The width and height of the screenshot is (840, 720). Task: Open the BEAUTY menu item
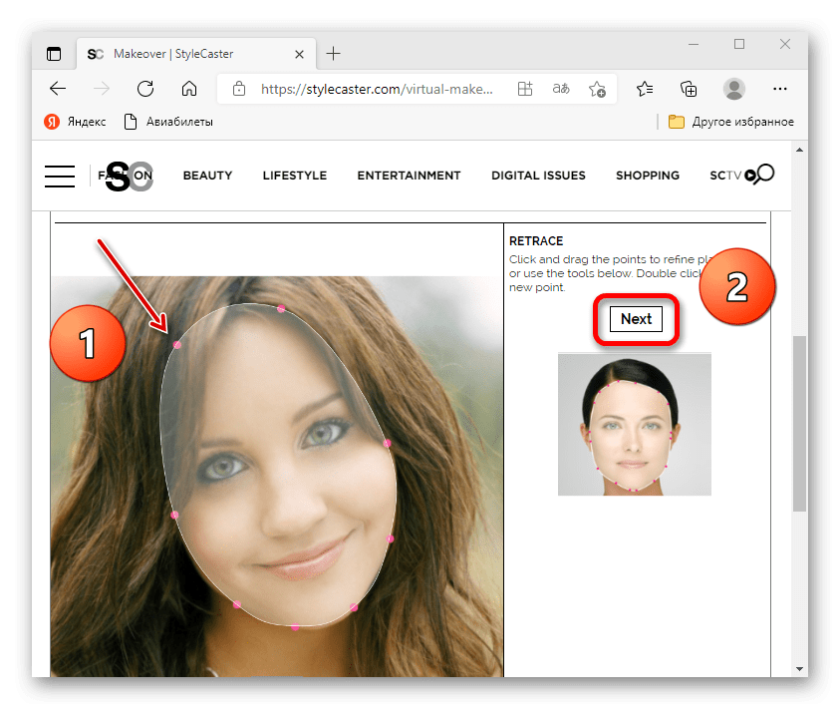(207, 176)
